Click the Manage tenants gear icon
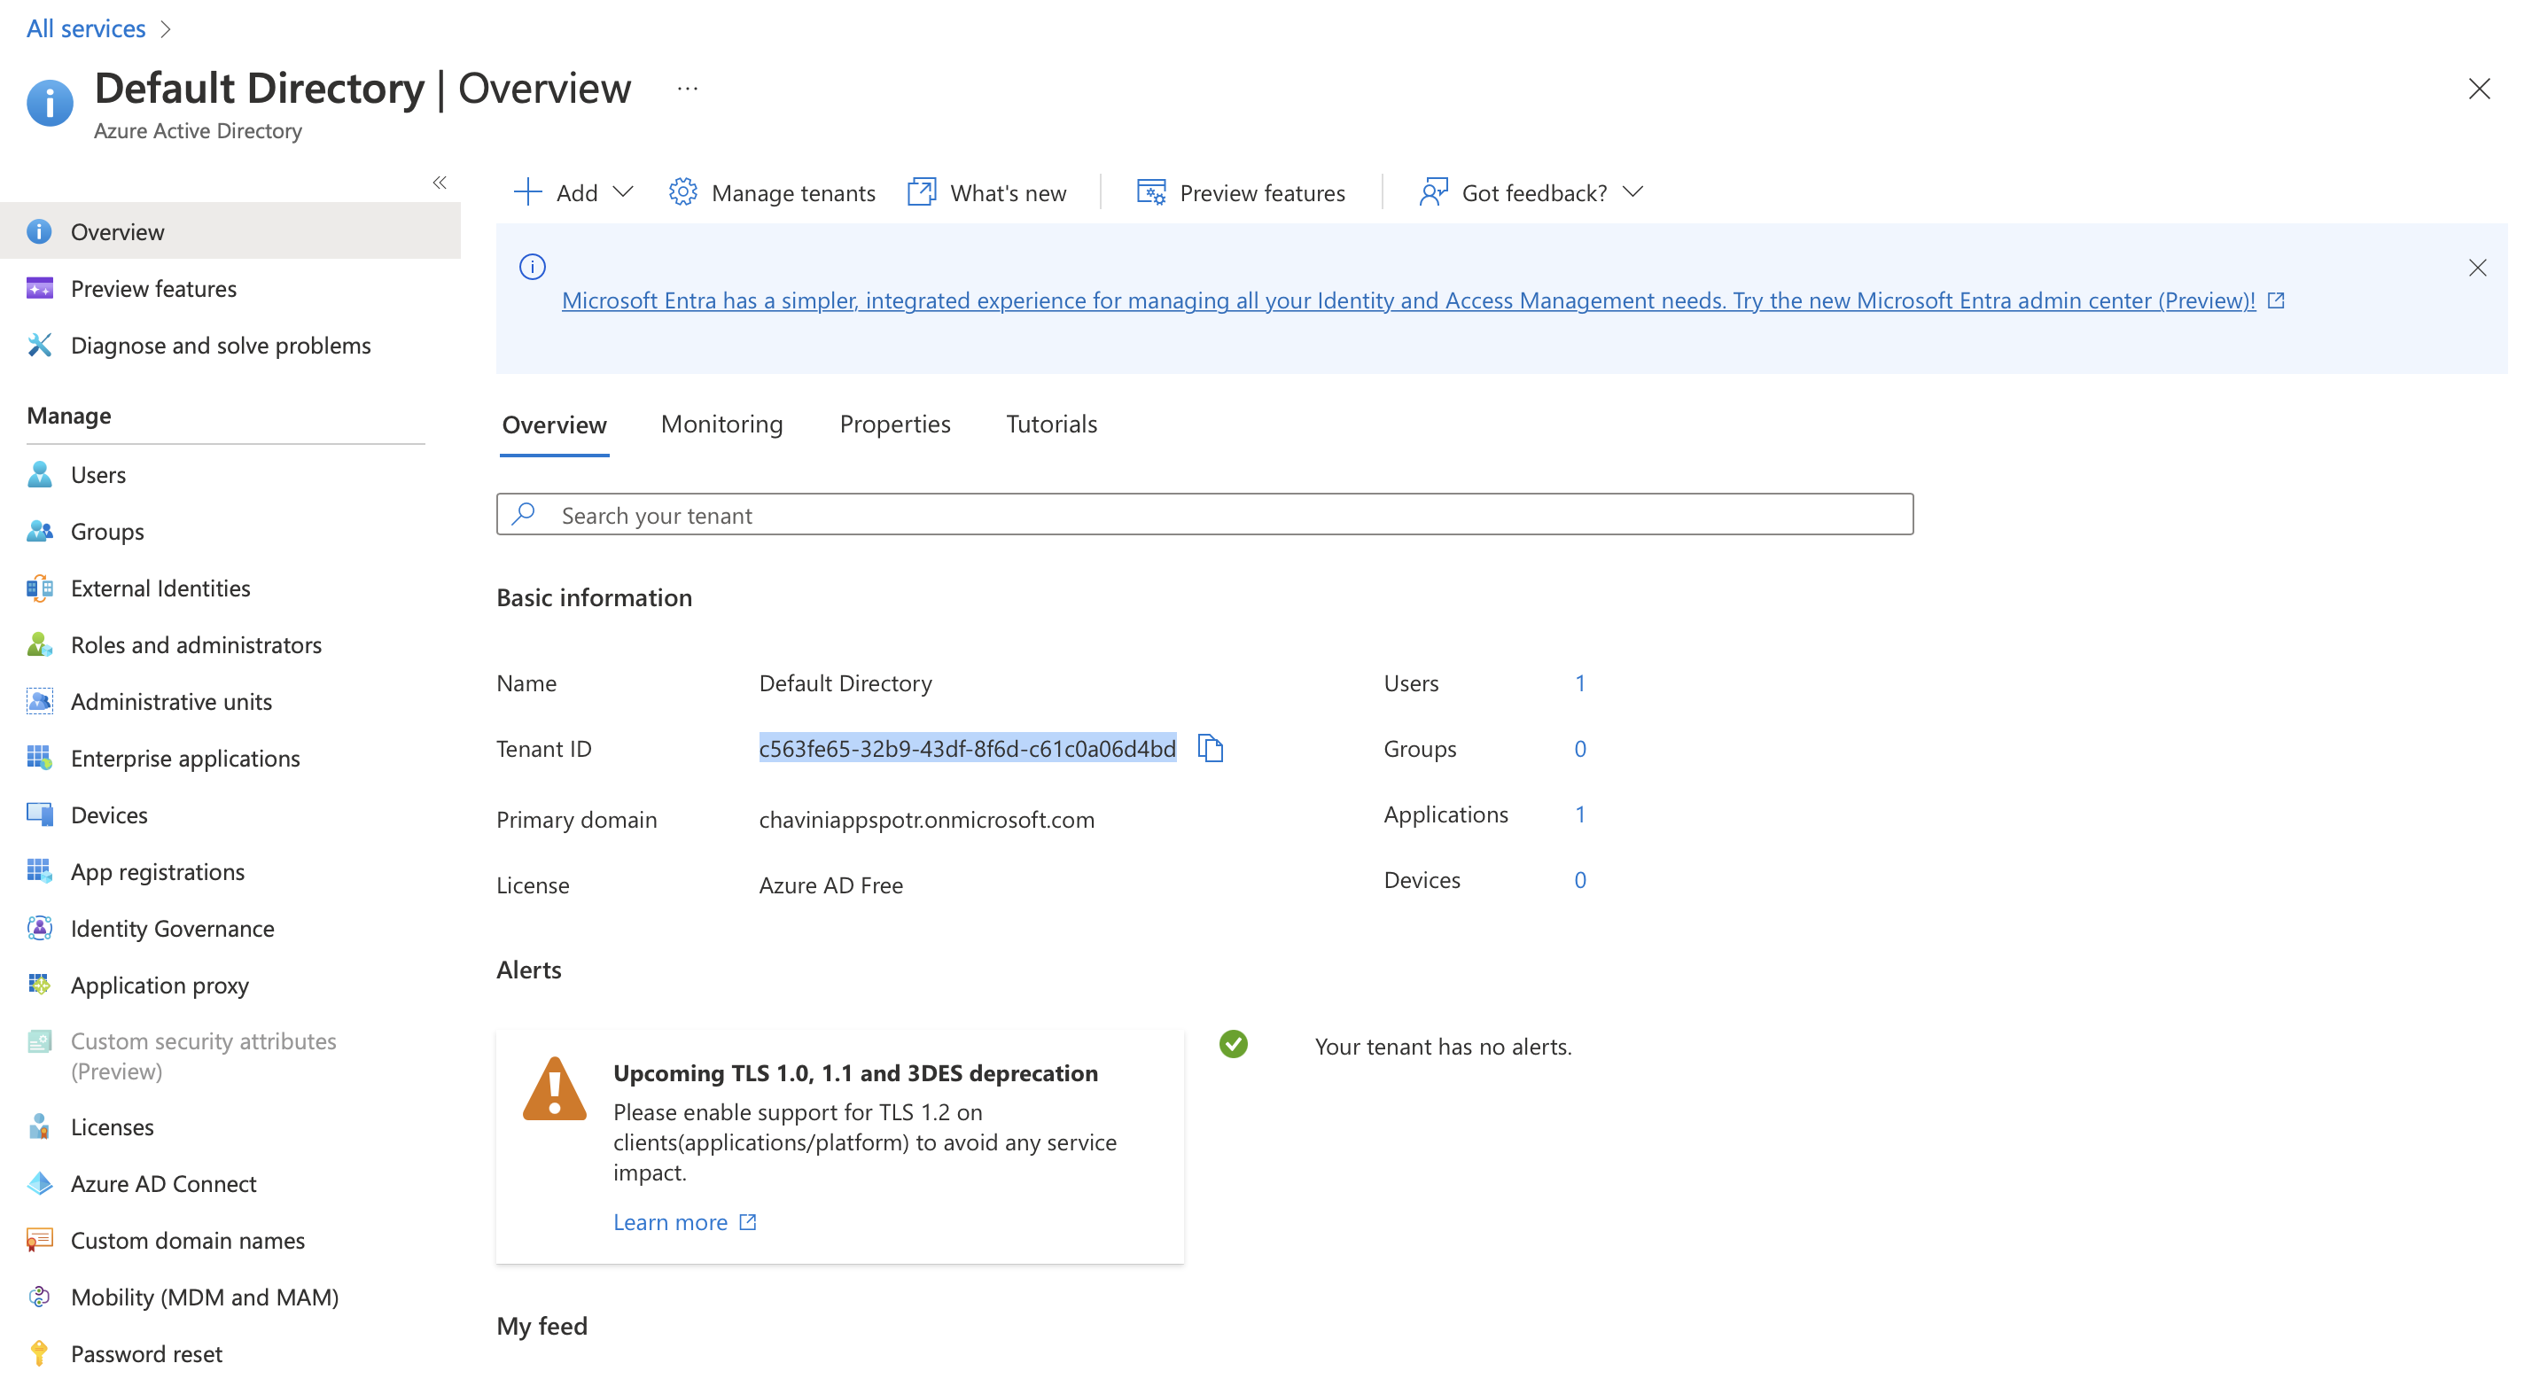This screenshot has height=1379, width=2540. [x=682, y=192]
